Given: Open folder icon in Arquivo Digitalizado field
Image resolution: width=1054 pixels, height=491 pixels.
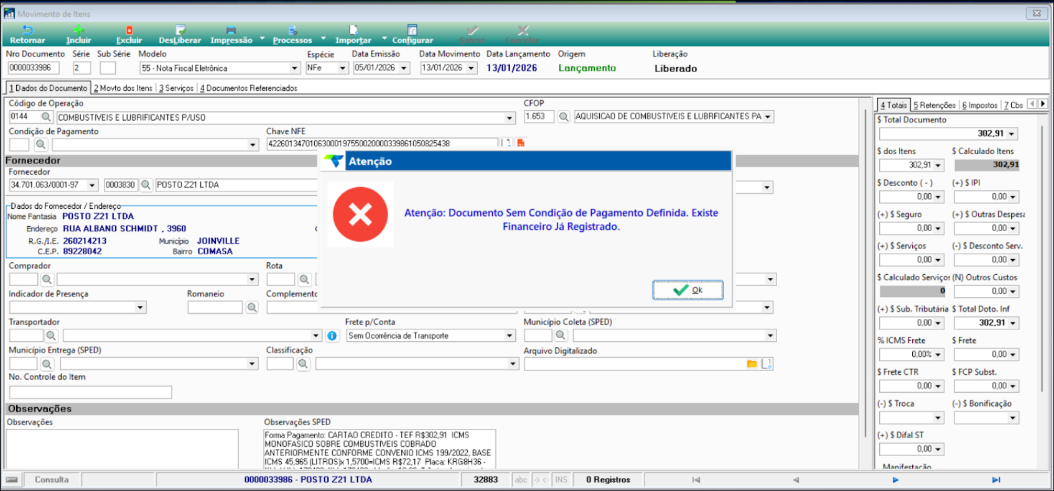Looking at the screenshot, I should tap(752, 364).
